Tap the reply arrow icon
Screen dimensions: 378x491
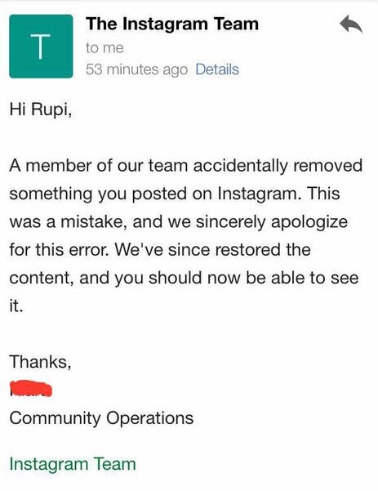tap(351, 24)
